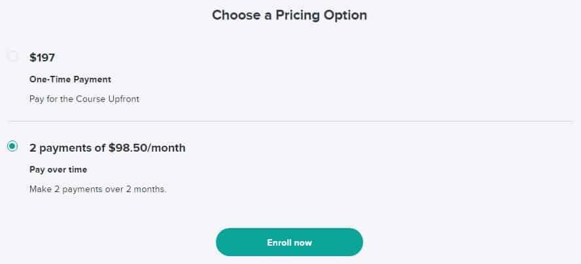
Task: Click the word "time" in Pay over time
Action: pyautogui.click(x=77, y=170)
